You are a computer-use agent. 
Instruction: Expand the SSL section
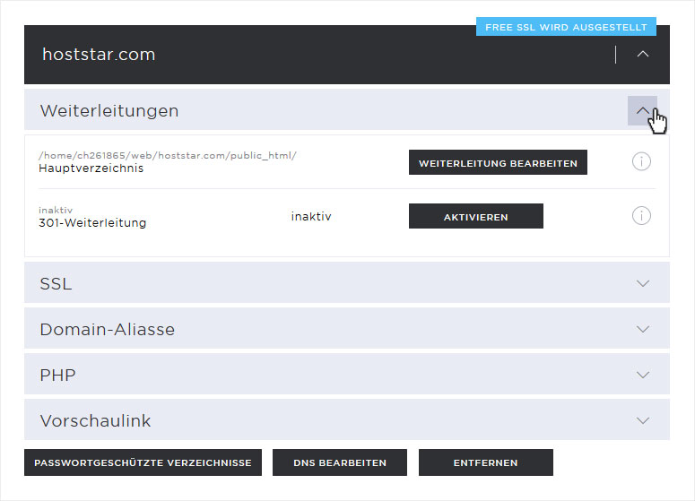click(x=643, y=283)
